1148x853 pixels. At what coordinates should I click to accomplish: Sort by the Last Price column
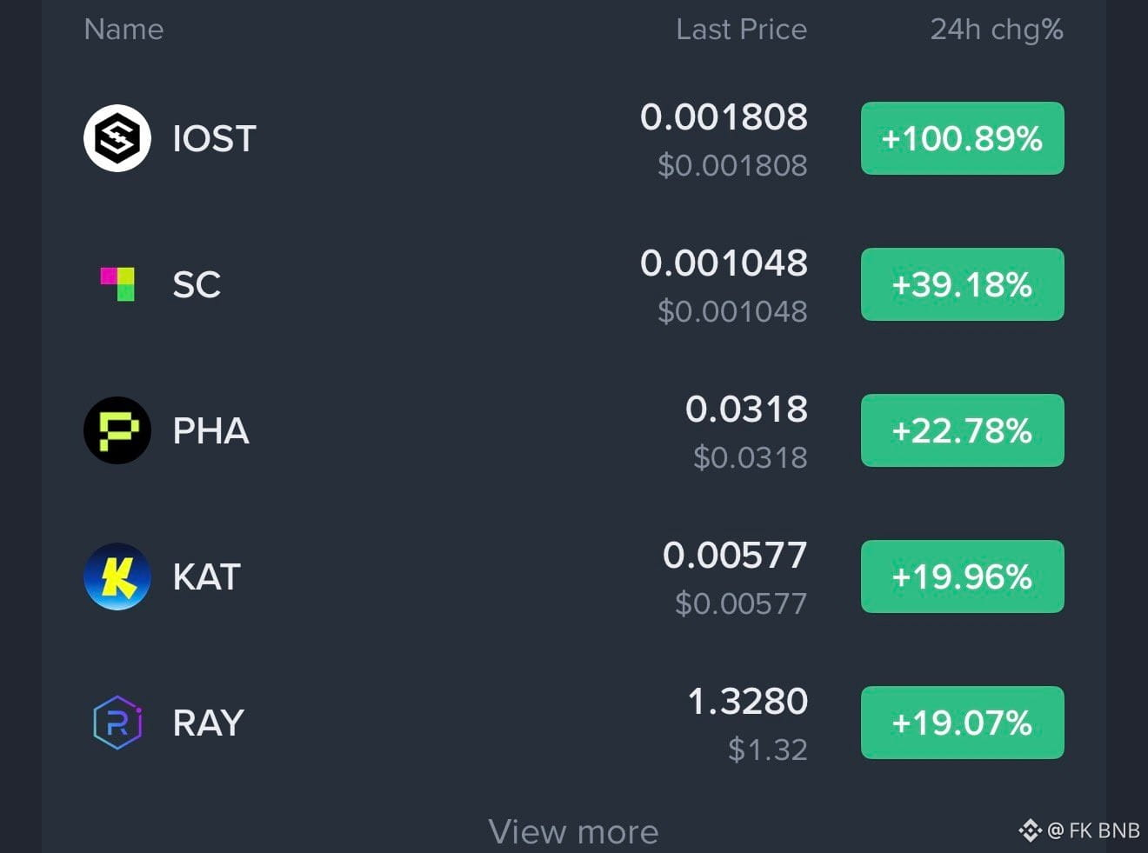741,30
